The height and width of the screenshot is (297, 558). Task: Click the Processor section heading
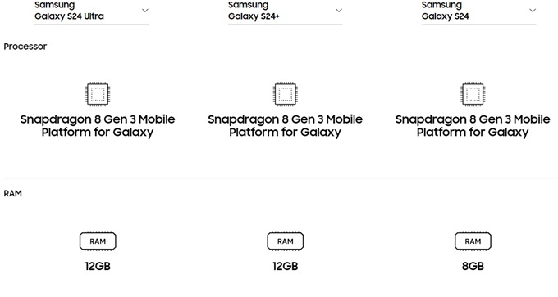pos(25,47)
